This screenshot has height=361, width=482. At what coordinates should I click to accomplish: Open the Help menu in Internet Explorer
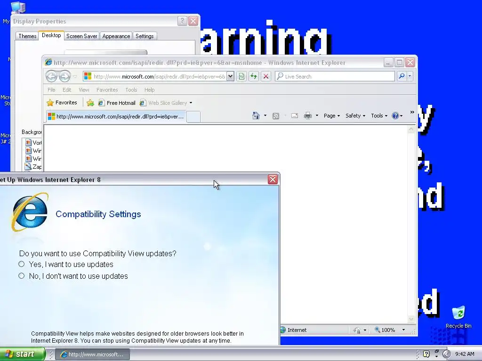[149, 90]
